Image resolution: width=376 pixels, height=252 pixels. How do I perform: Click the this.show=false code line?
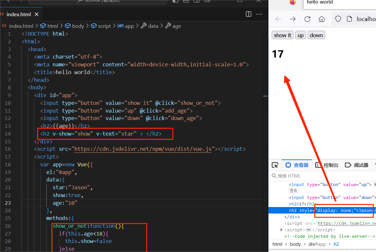(88, 241)
